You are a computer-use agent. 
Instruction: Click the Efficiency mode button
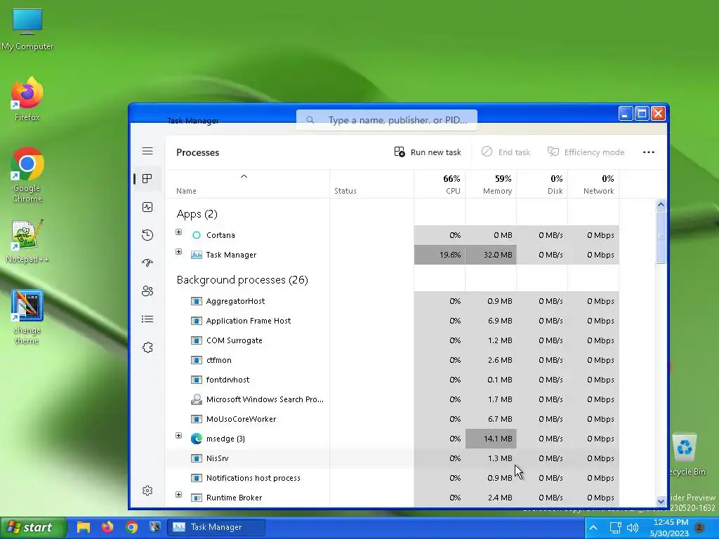pyautogui.click(x=586, y=152)
